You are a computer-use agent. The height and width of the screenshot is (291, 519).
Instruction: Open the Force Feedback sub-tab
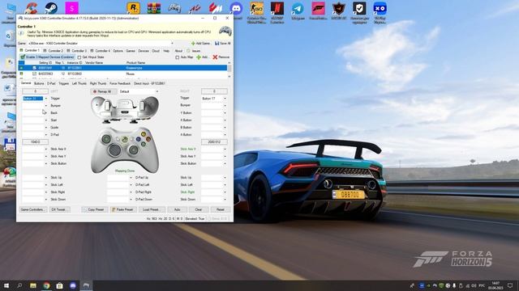pos(120,83)
